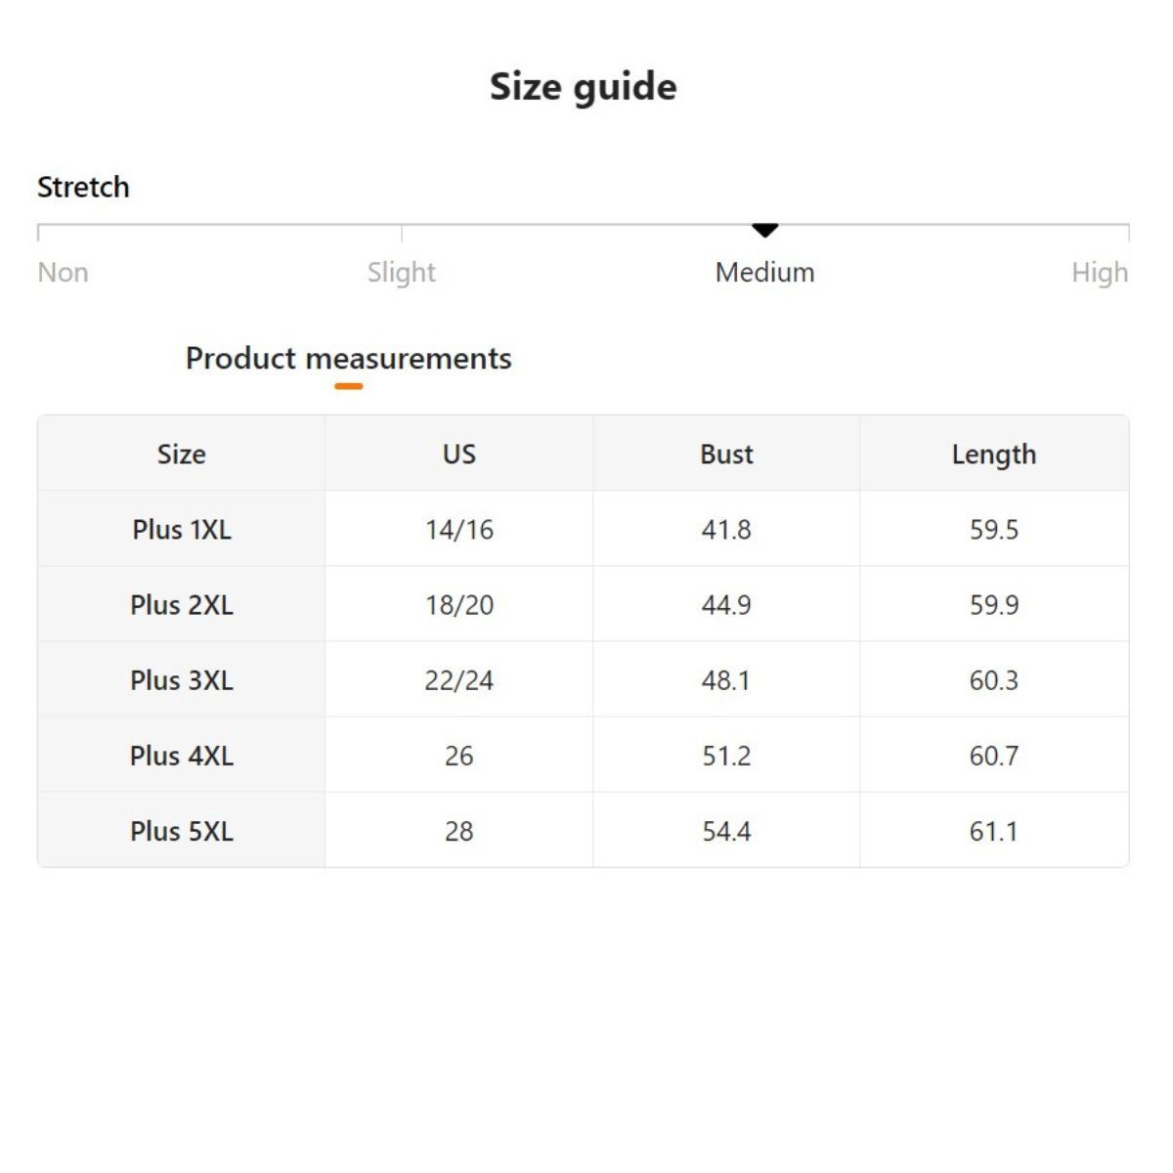Click the 48.1 bust measurement cell
This screenshot has height=1173, width=1173.
click(x=726, y=680)
